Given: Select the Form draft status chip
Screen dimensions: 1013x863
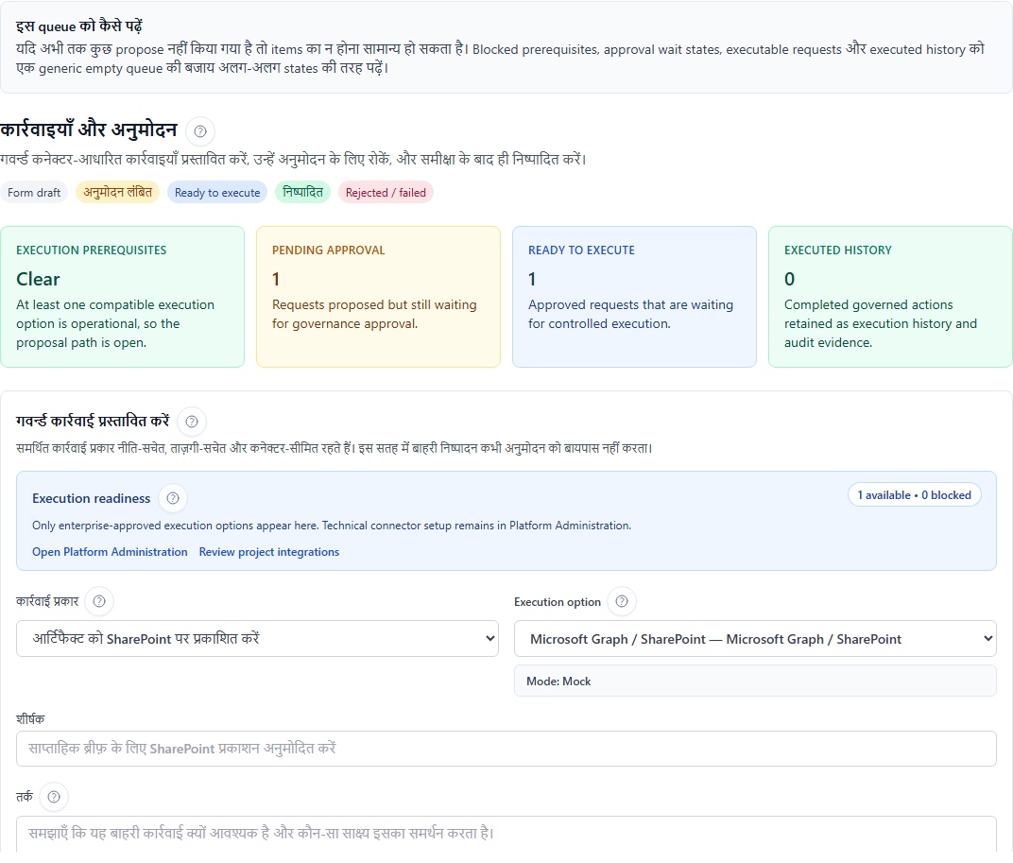Looking at the screenshot, I should [34, 193].
